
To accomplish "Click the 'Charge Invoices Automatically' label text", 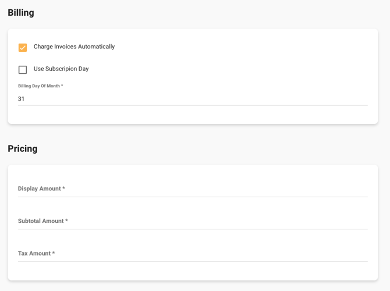I will coord(74,47).
